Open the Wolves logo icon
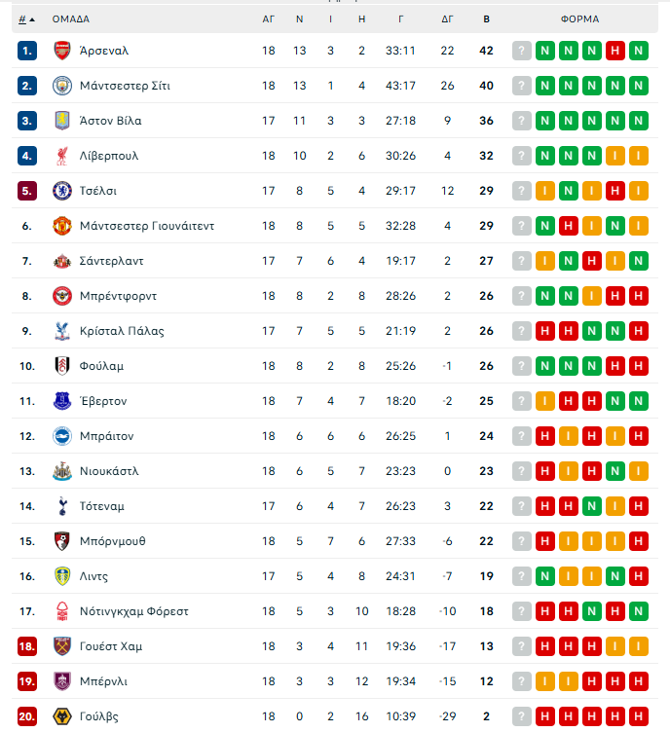Screen dimensions: 670x732 click(62, 716)
